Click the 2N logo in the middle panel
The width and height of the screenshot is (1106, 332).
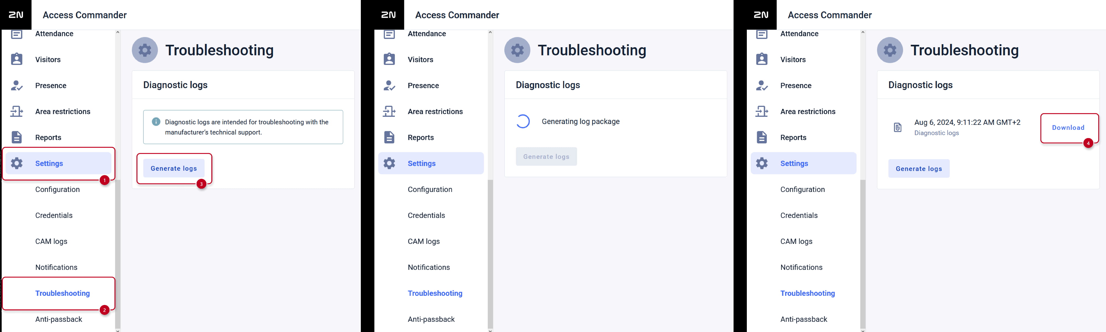tap(388, 15)
